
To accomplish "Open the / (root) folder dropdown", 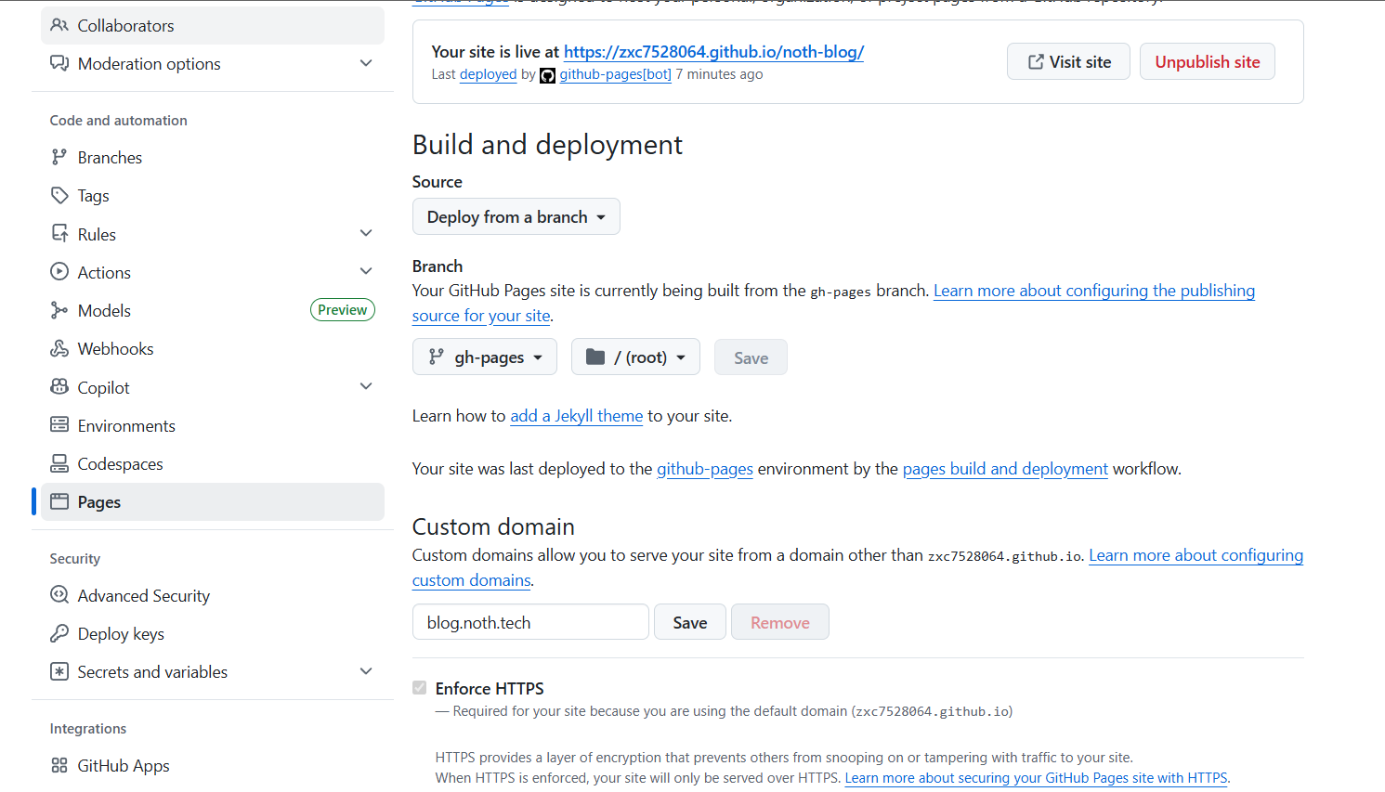I will point(635,357).
